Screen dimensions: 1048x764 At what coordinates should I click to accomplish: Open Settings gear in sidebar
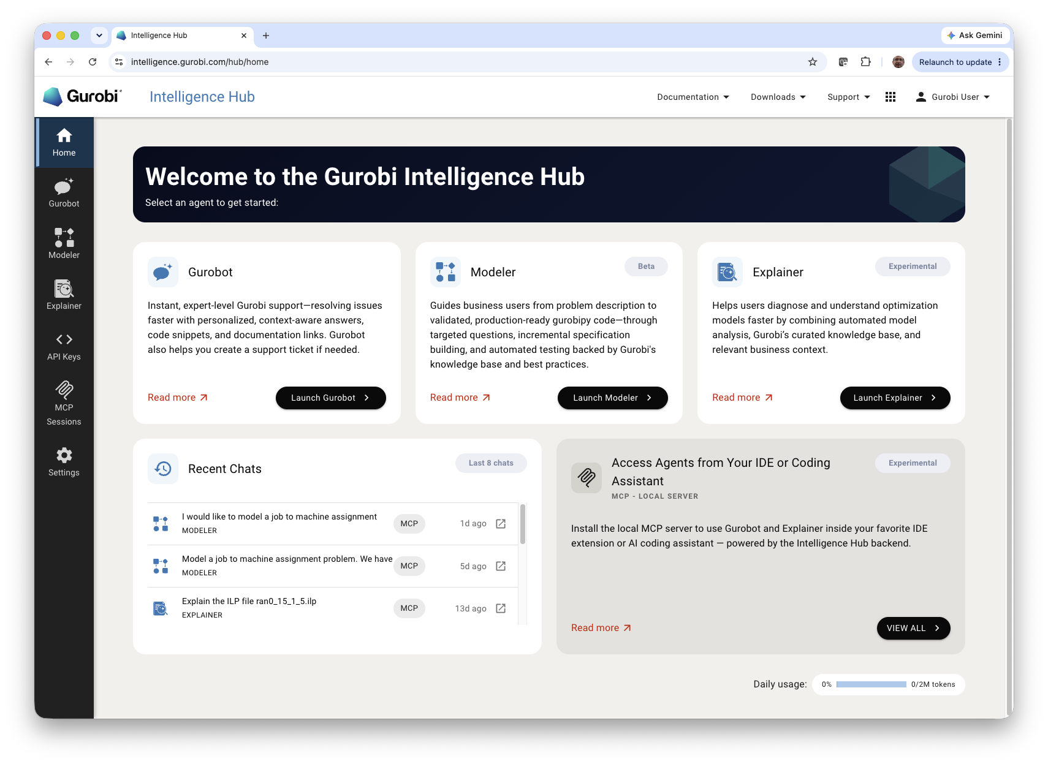[64, 462]
